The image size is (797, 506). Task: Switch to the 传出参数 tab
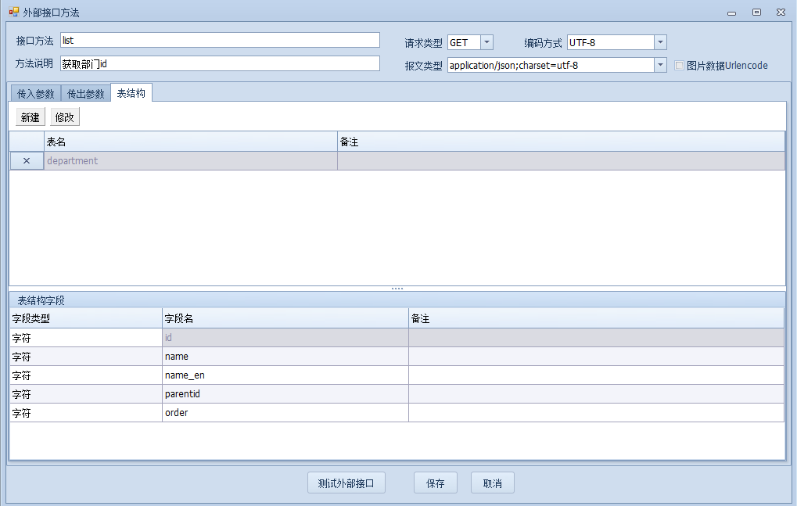85,94
